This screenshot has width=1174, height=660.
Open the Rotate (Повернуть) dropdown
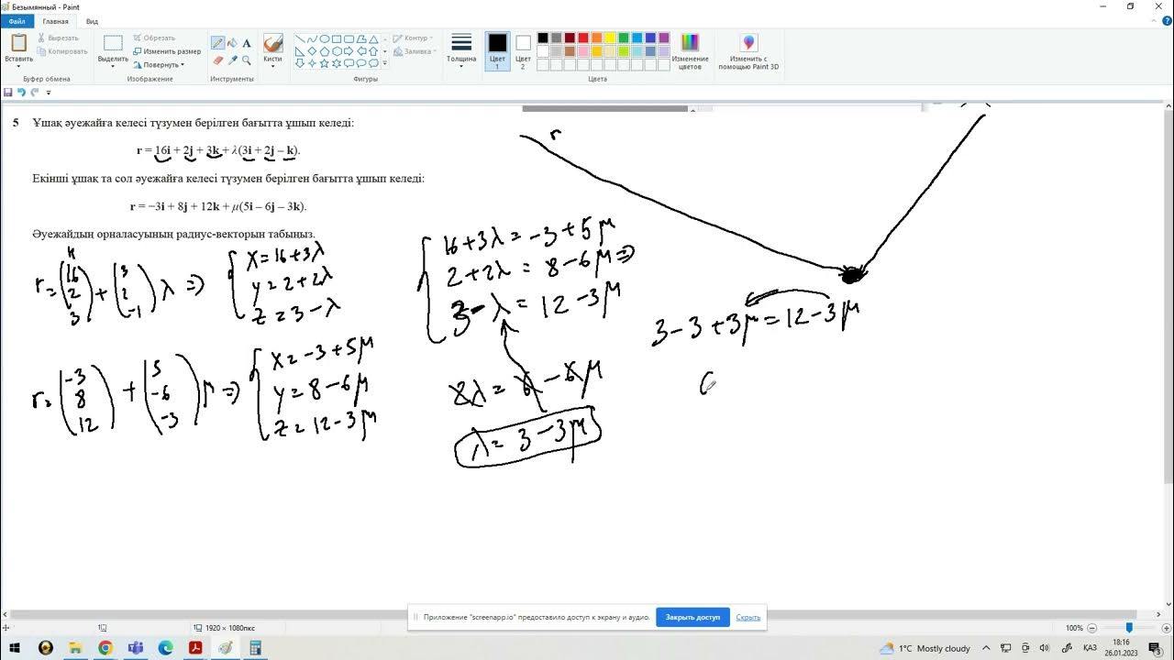(x=159, y=65)
